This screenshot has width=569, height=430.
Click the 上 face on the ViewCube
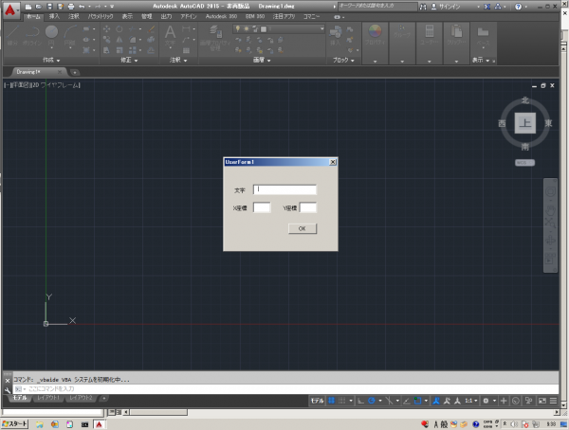coord(523,122)
